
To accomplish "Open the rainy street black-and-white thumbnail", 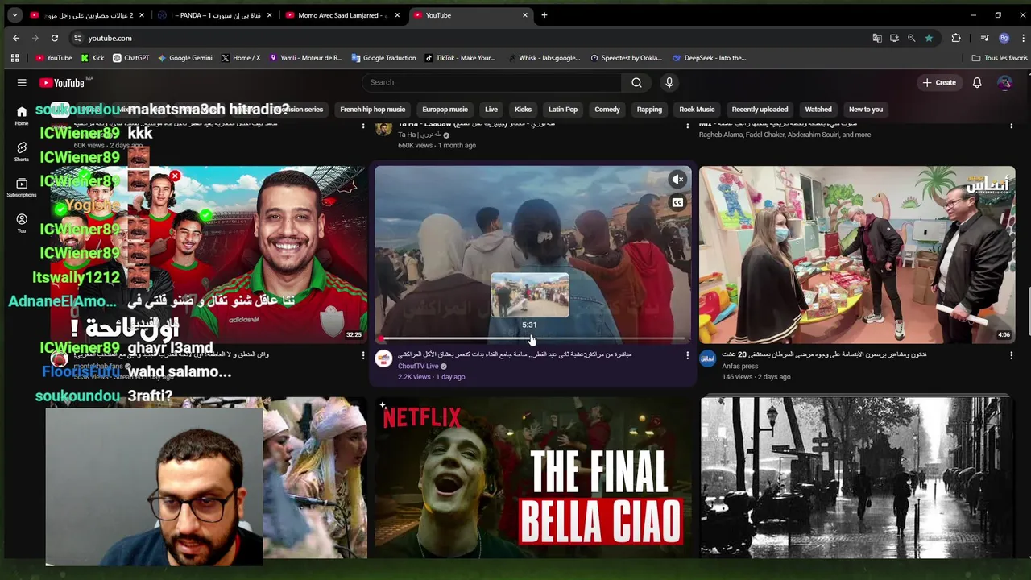I will (857, 477).
